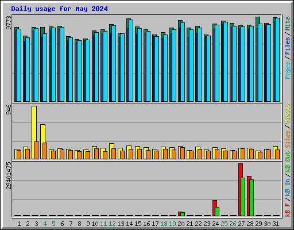Click day 8 on the x-axis
Viewport: 294px width, 230px height.
[x=79, y=224]
